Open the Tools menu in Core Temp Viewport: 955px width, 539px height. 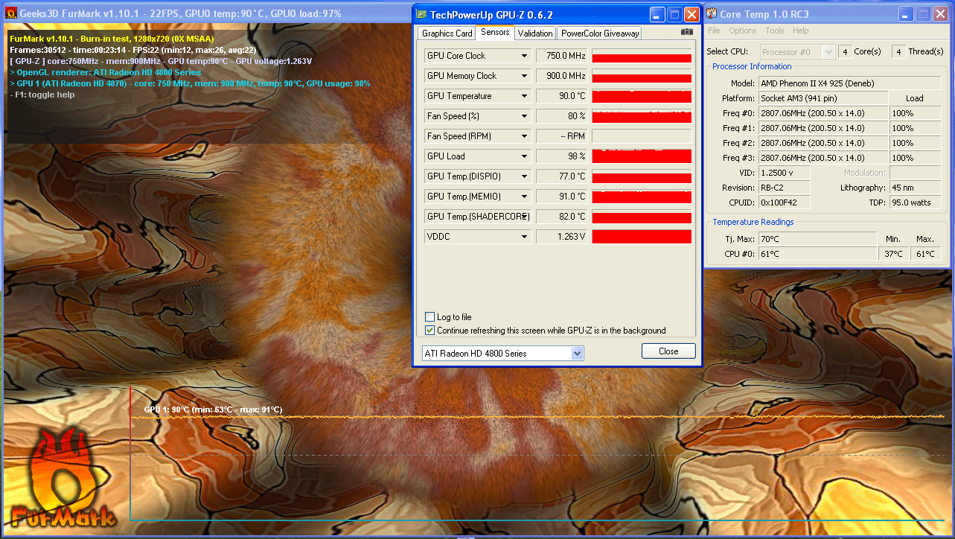click(775, 31)
